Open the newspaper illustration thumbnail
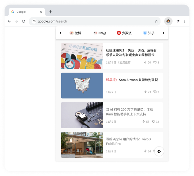This screenshot has height=176, width=194. (82, 56)
